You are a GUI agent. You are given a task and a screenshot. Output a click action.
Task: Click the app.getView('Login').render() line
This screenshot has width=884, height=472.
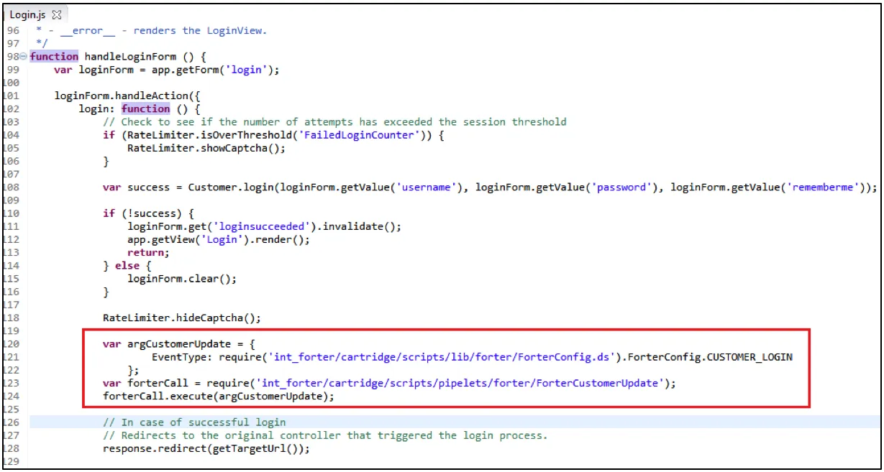[x=219, y=239]
